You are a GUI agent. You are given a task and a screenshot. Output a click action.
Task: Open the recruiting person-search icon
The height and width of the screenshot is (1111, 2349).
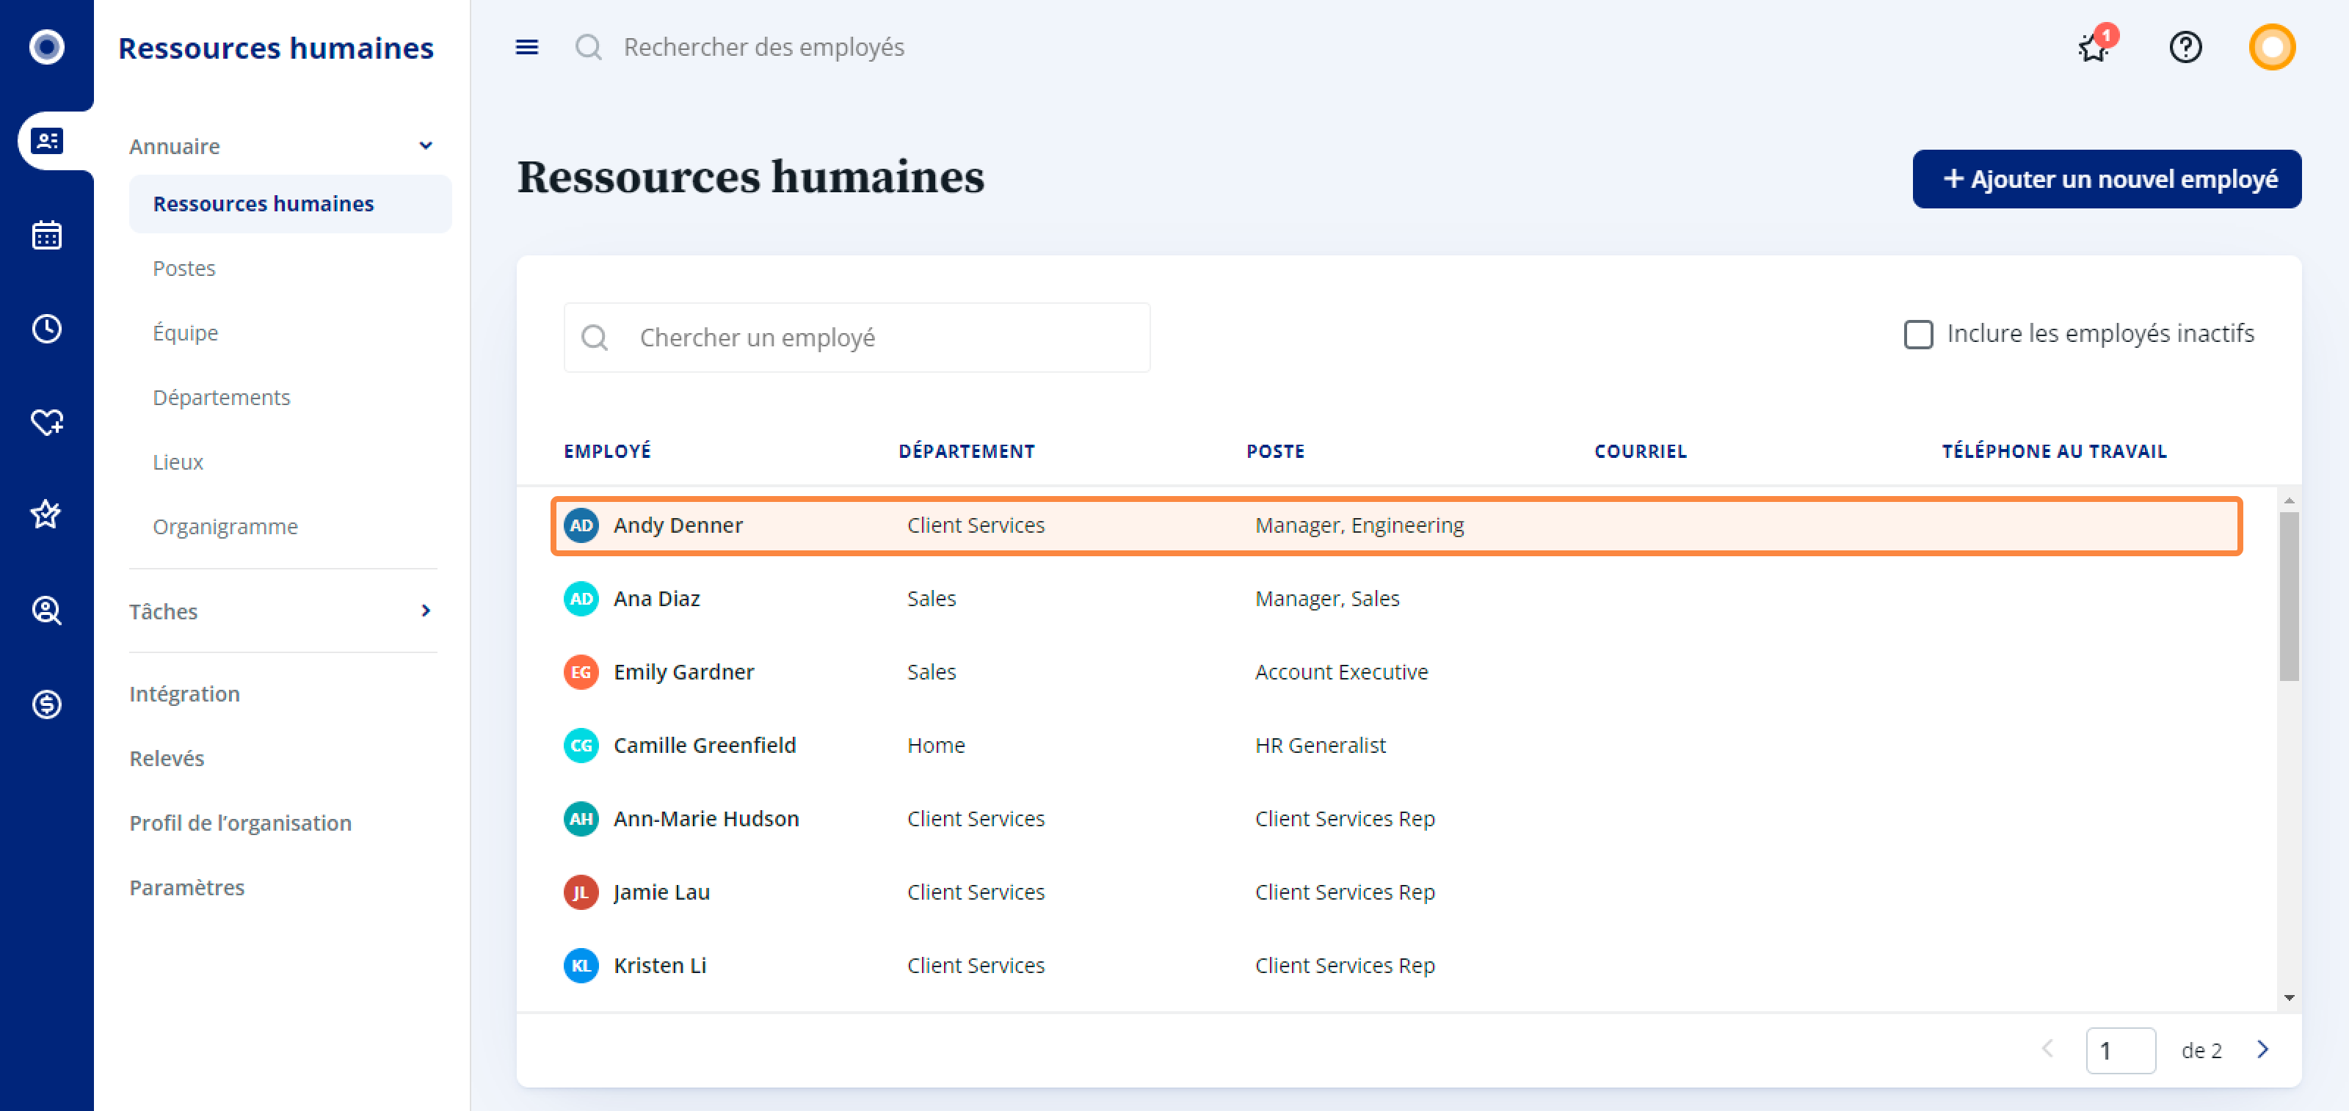tap(46, 610)
